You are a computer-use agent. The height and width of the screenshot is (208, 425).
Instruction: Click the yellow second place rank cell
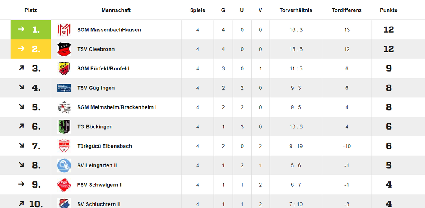[x=31, y=49]
